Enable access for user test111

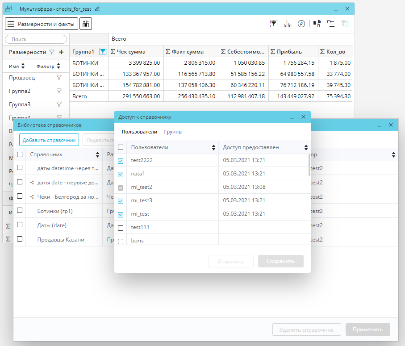coord(121,228)
